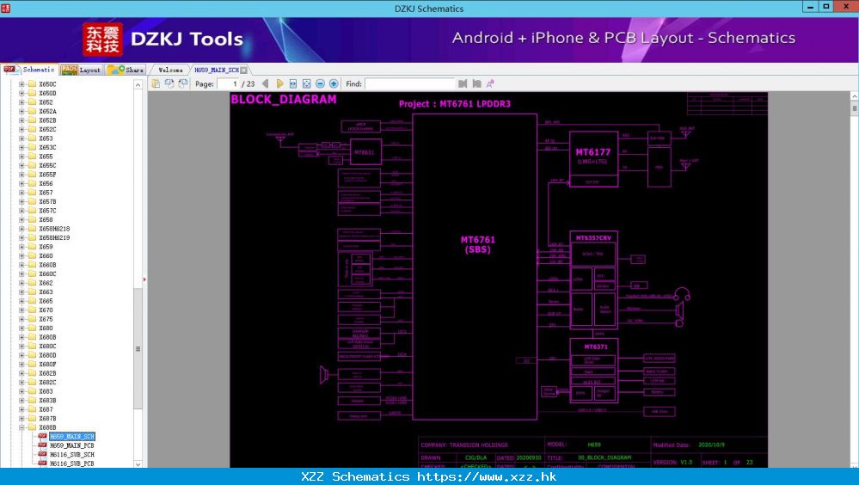Screen dimensions: 859x485
Task: Expand the X652 folder node
Action: pos(21,102)
